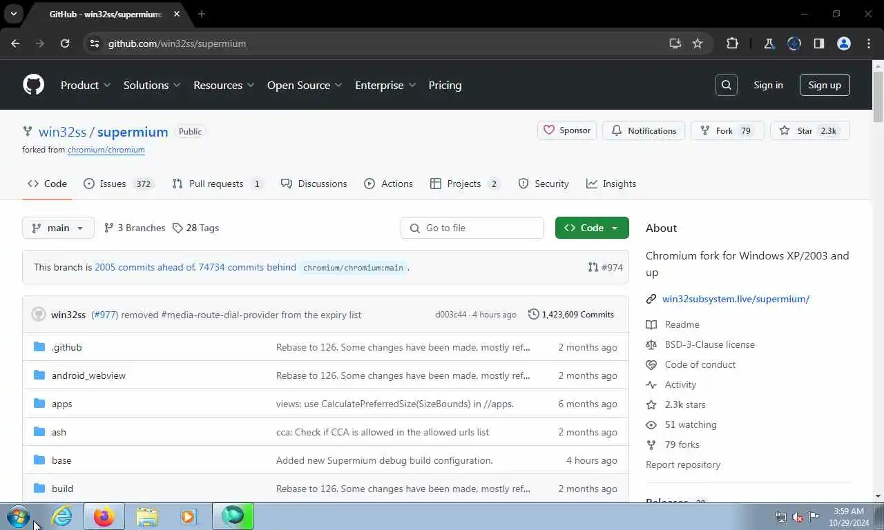Open the .github folder
Image resolution: width=884 pixels, height=530 pixels.
66,347
